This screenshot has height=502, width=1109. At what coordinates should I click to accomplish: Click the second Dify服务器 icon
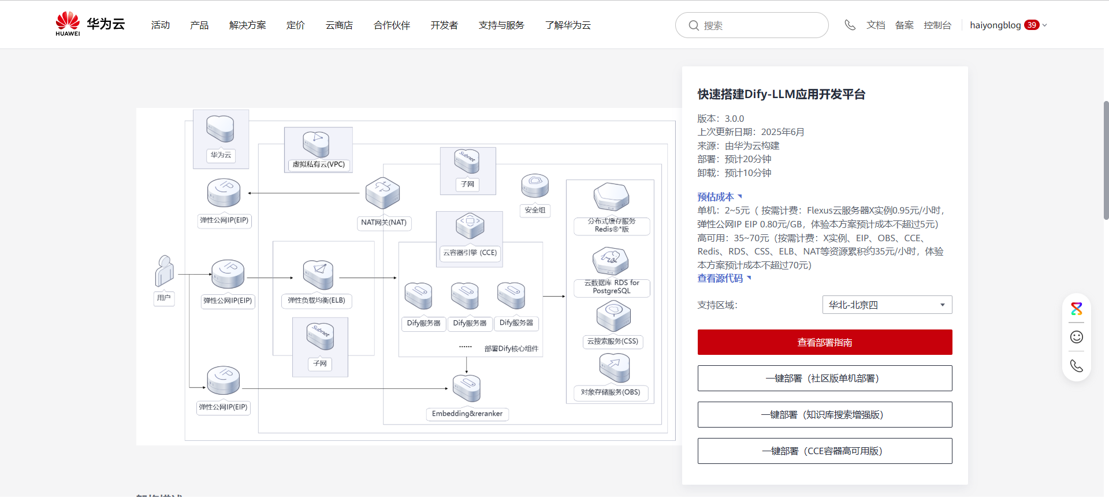click(x=465, y=296)
